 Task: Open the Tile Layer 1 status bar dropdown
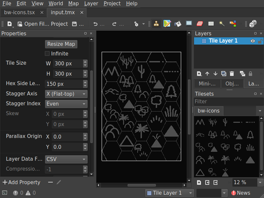pos(169,193)
